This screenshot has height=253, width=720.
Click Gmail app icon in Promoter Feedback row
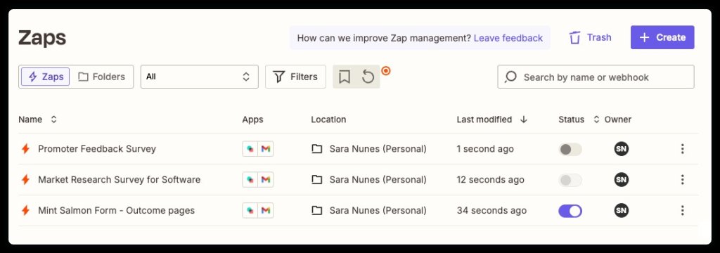[265, 149]
